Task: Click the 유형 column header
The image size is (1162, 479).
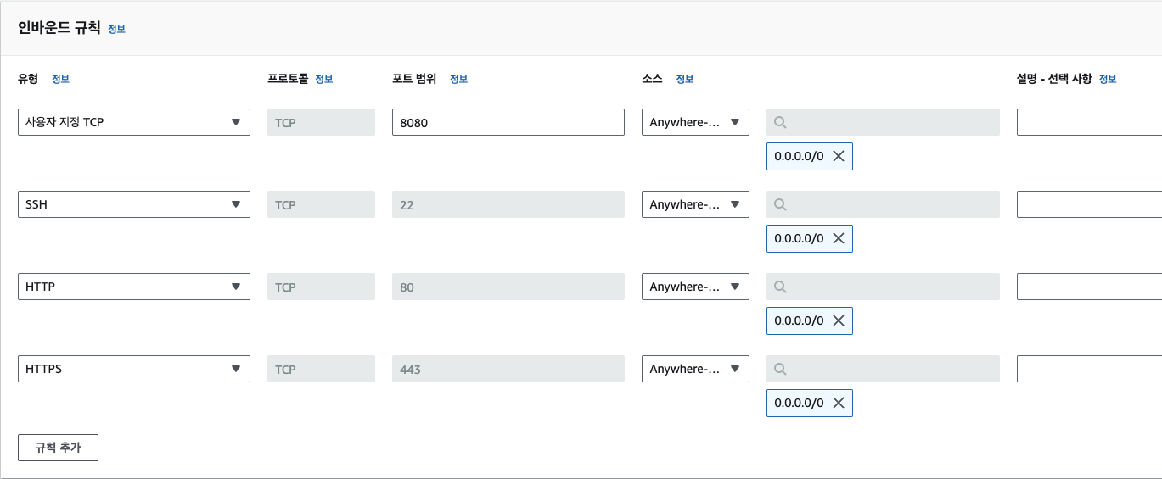Action: tap(28, 79)
